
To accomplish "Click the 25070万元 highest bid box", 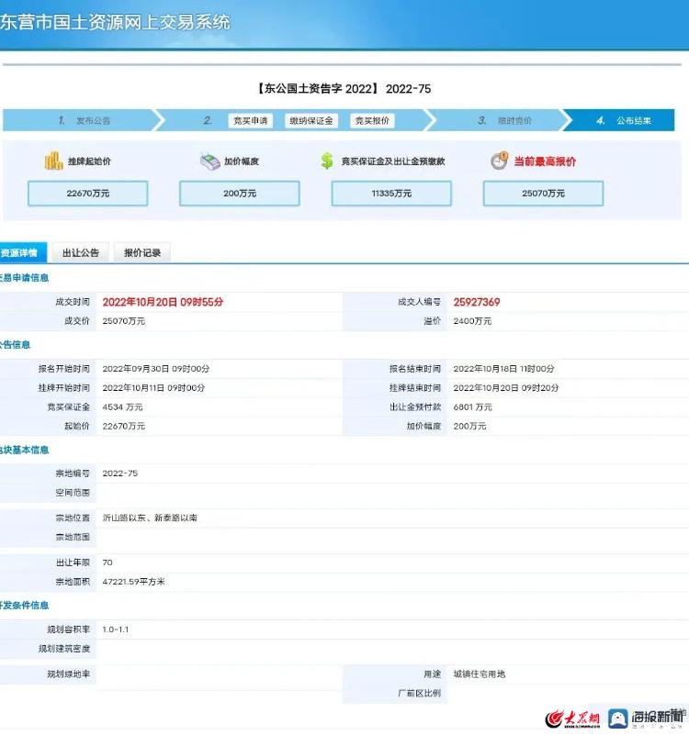I will [x=543, y=194].
